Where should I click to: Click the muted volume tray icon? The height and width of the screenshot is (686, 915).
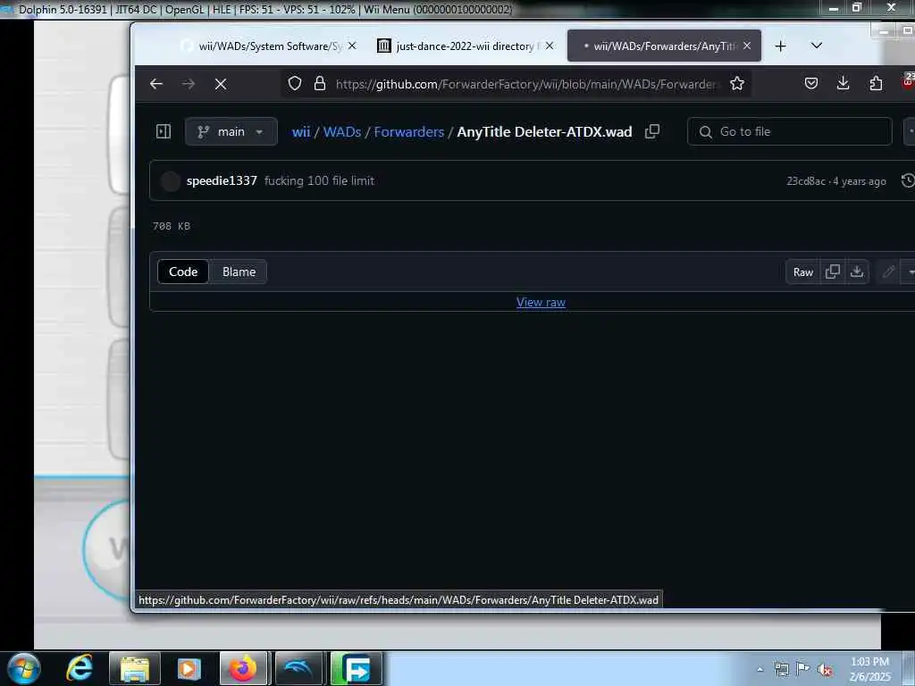point(825,669)
